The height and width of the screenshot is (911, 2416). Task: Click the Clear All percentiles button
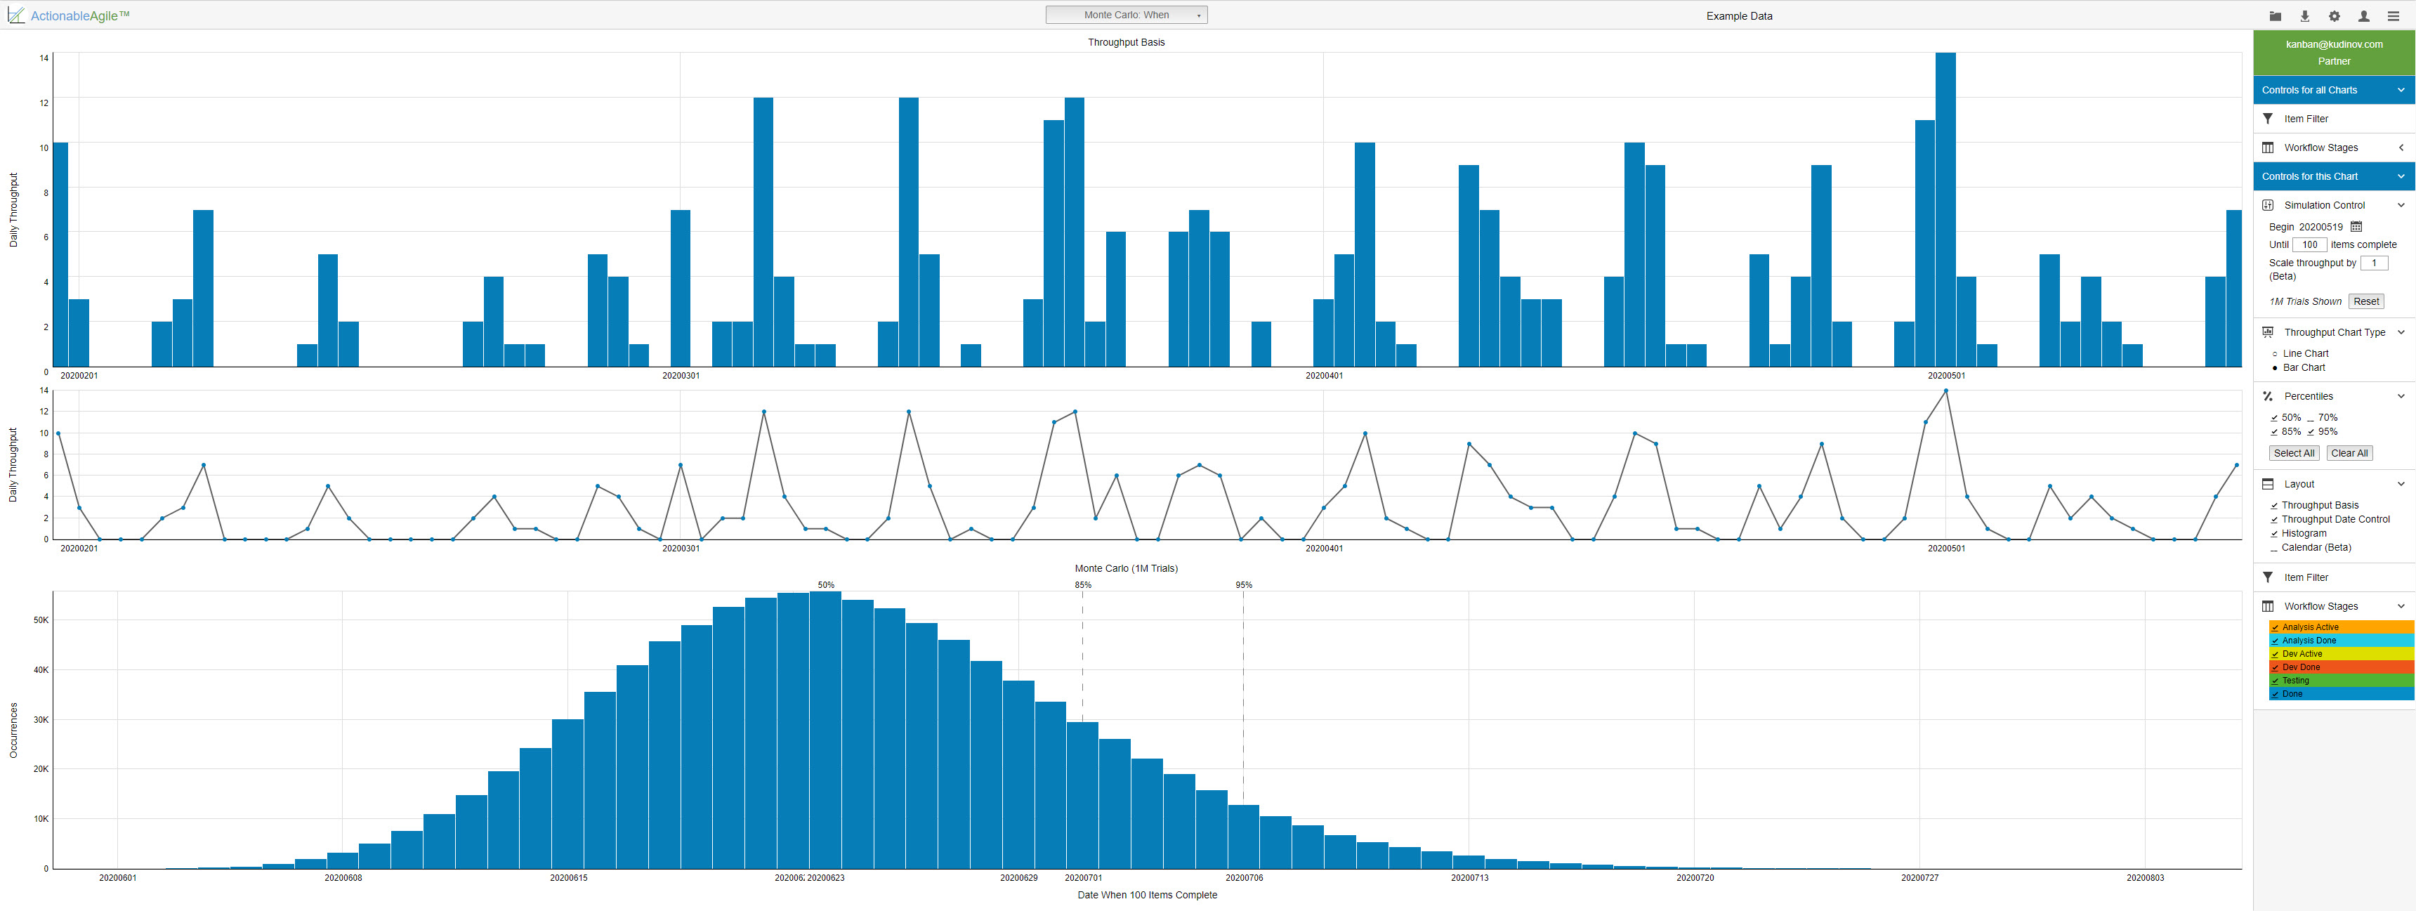[x=2349, y=453]
